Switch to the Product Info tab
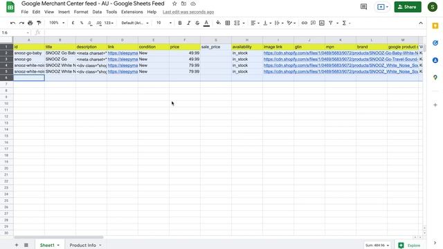 pyautogui.click(x=85, y=245)
